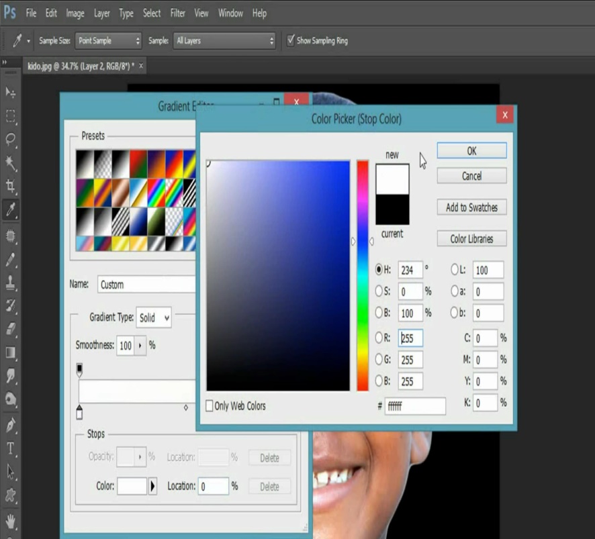Select the Magic Wand tool
The width and height of the screenshot is (595, 539).
[x=11, y=162]
